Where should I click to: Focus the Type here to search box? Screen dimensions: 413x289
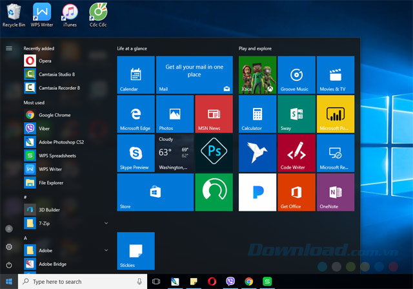83,282
